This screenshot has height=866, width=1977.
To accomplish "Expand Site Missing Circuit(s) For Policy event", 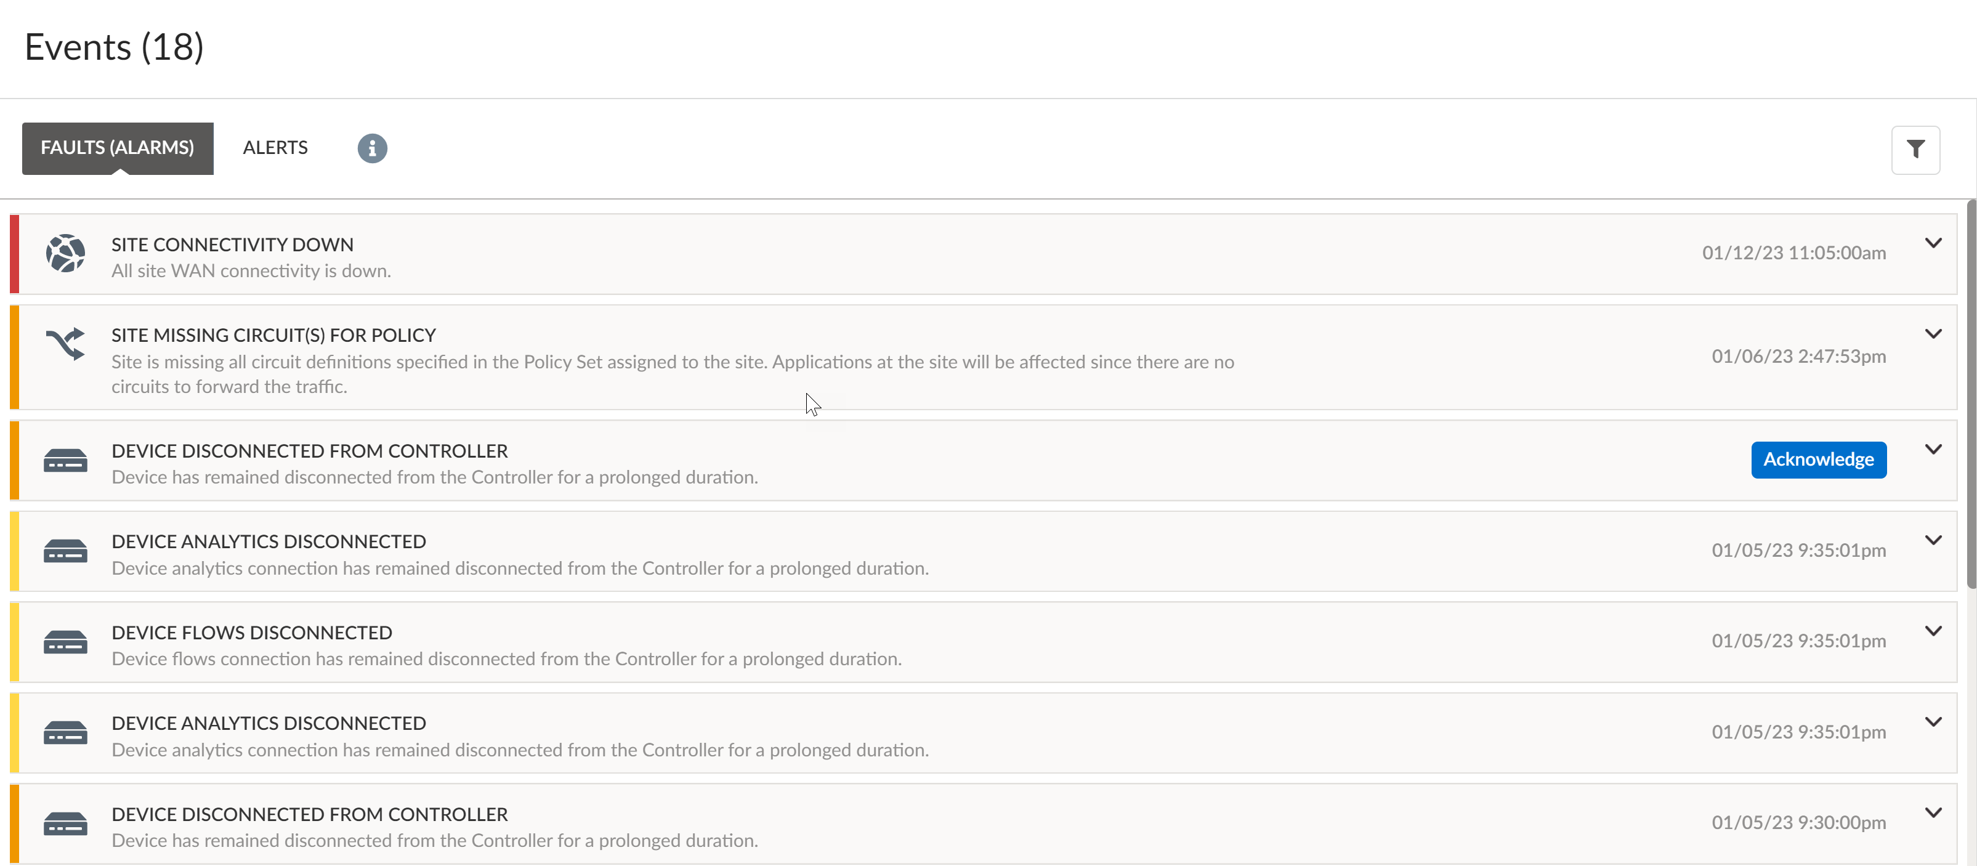I will 1933,334.
